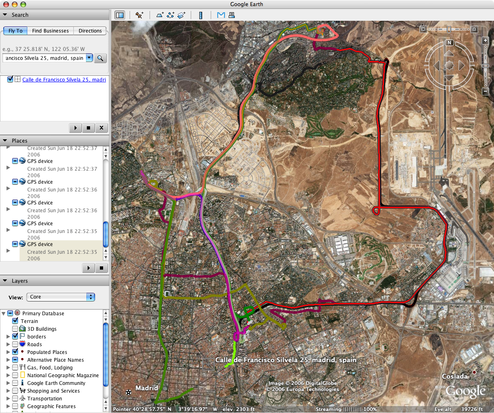Switch to the Find Businesses tab
Viewport: 494px width, 413px height.
coord(51,31)
